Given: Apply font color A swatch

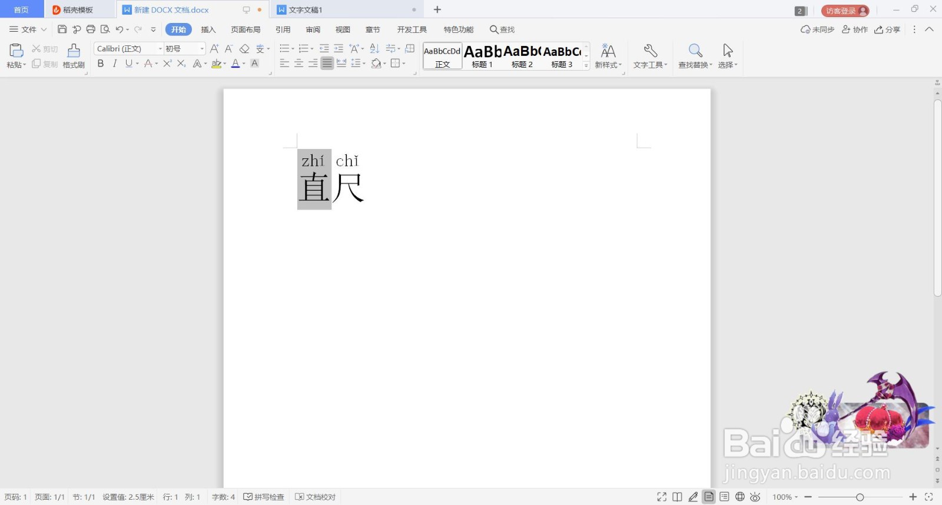Looking at the screenshot, I should coord(235,64).
